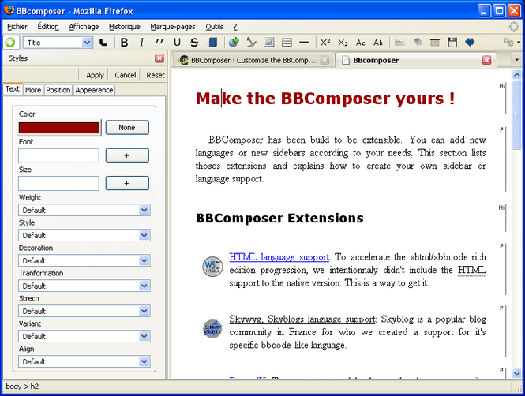This screenshot has width=525, height=396.
Task: Apply superscript X² formatting
Action: [x=325, y=42]
